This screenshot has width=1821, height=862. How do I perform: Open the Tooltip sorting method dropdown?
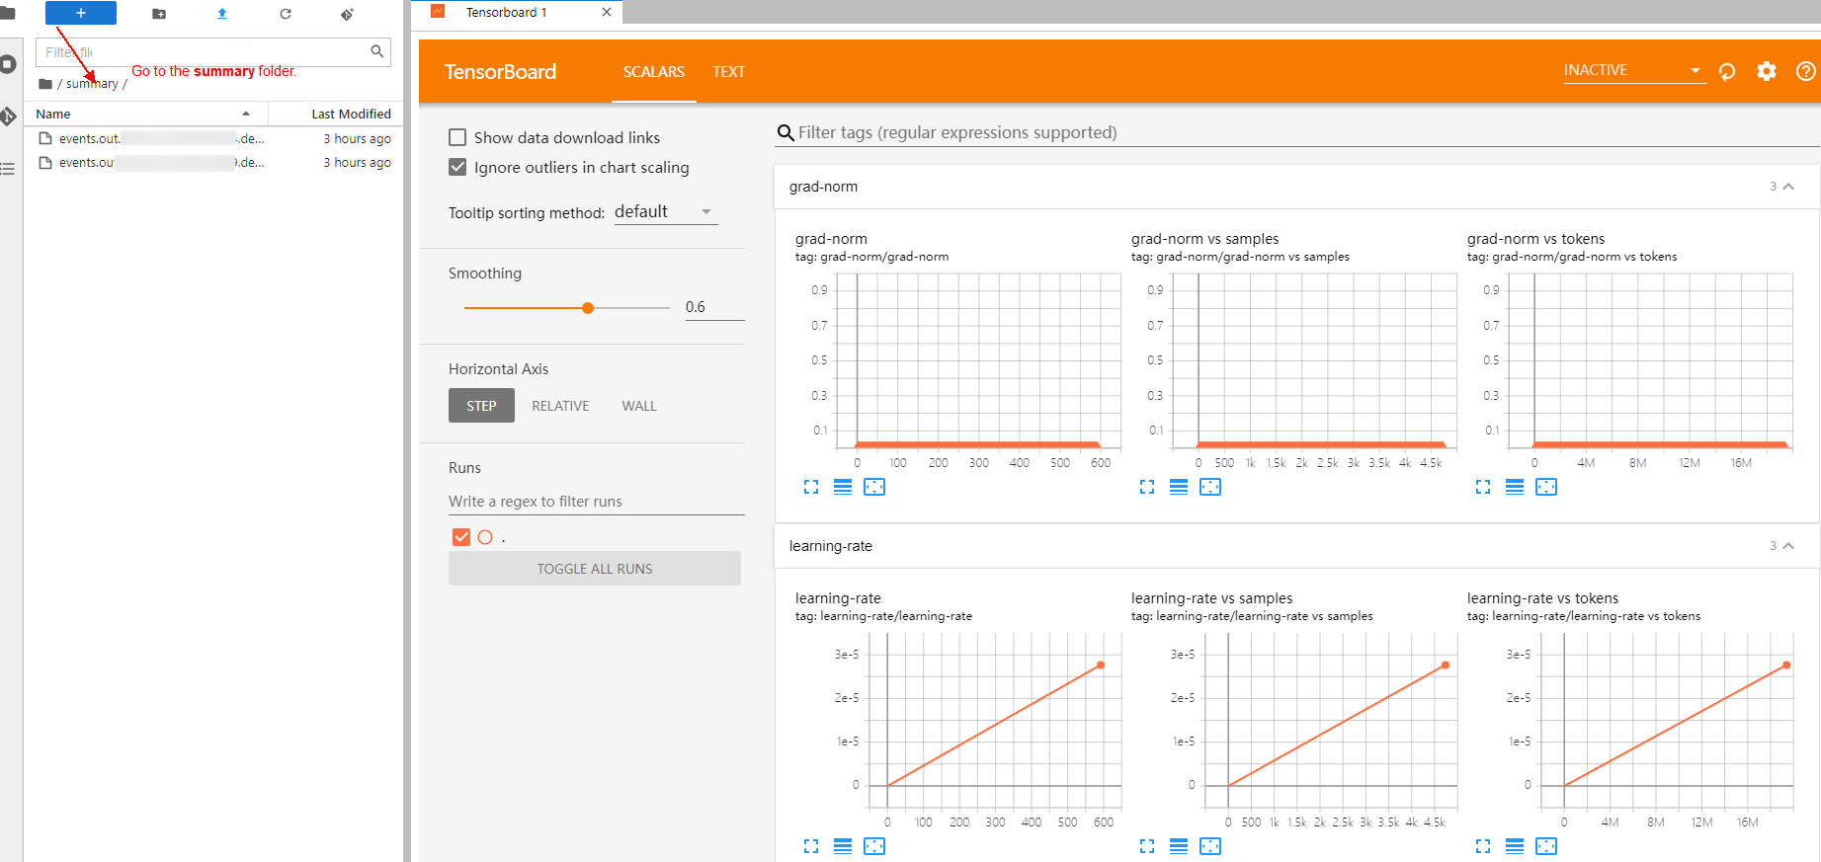click(665, 211)
